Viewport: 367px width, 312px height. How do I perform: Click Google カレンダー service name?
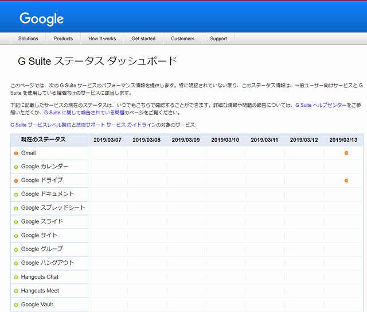point(45,167)
